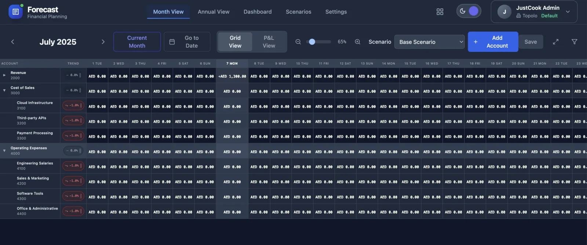Open the Scenarios tab
The width and height of the screenshot is (587, 245).
click(x=298, y=12)
